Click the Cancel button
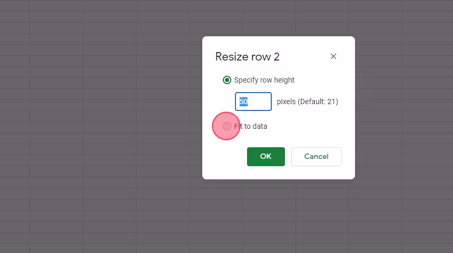 click(317, 157)
